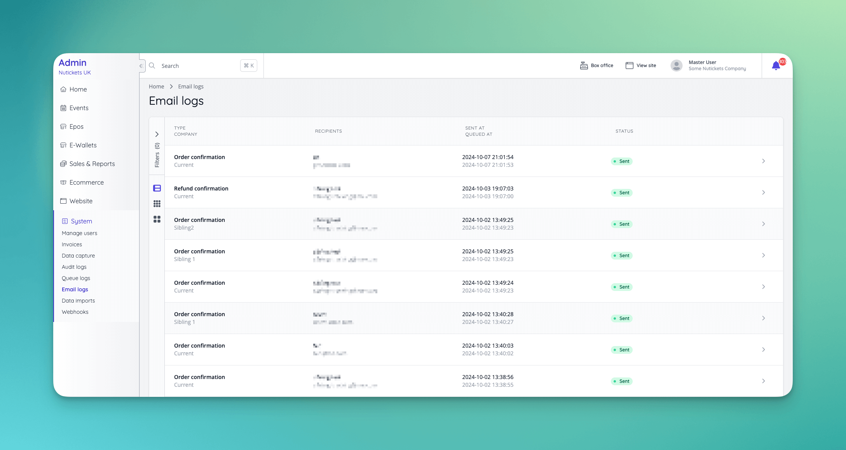Focus the Search input field

pos(198,66)
